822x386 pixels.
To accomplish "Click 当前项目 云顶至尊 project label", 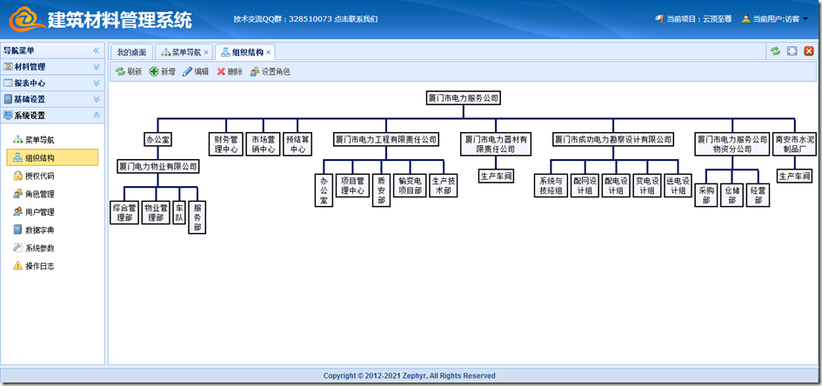I will [x=693, y=19].
